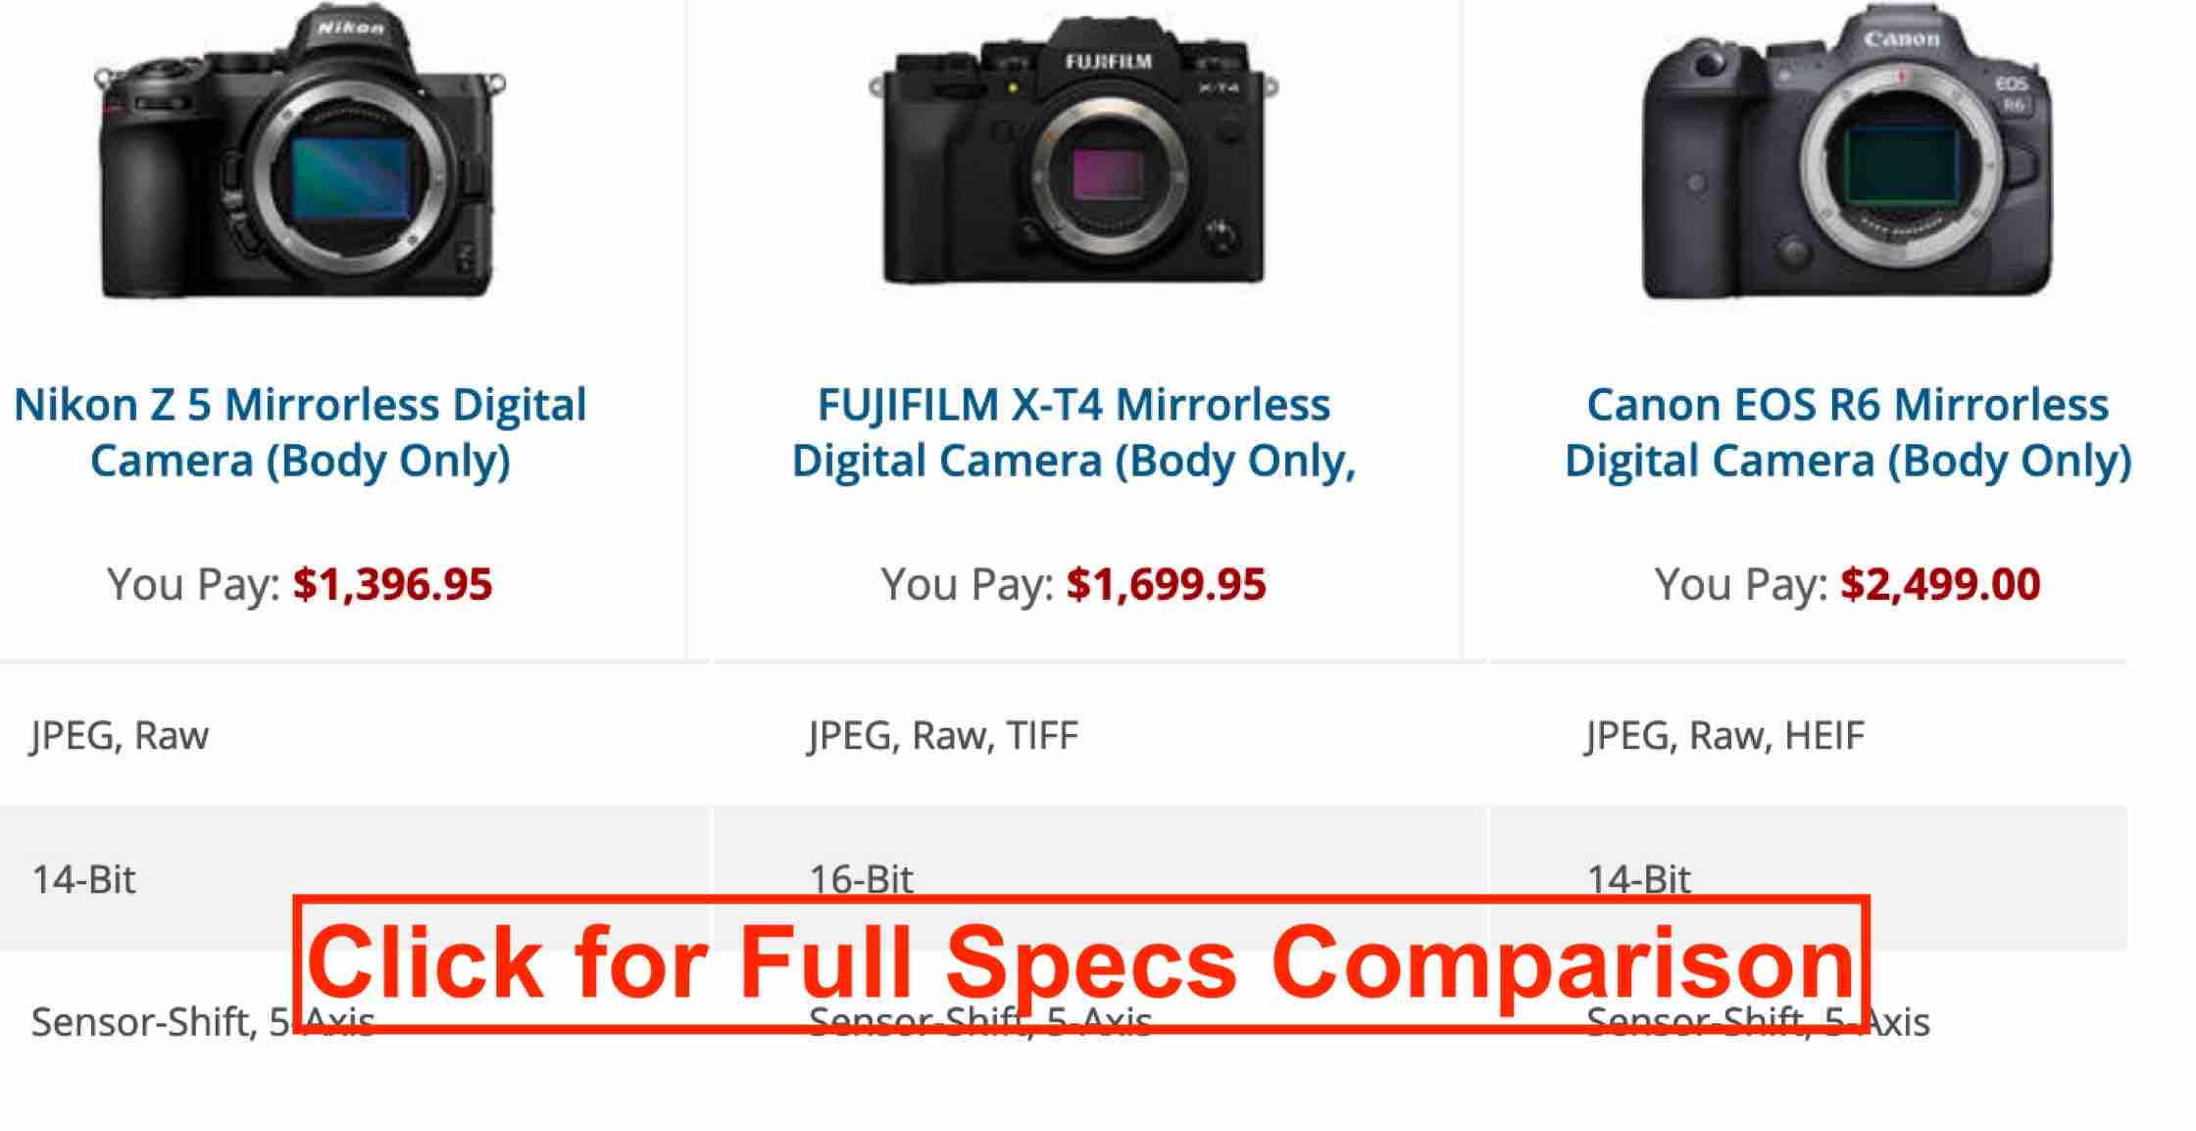Select the FUJIFILM price $1,699.95
2196x1131 pixels.
[1167, 584]
